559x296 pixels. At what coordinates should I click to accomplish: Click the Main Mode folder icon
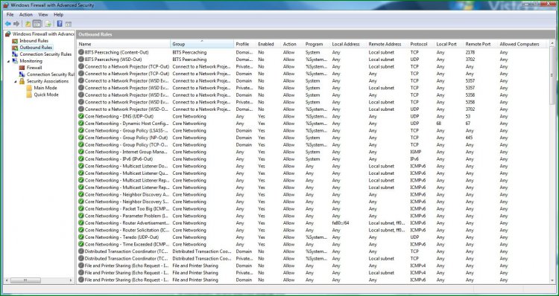[x=29, y=88]
